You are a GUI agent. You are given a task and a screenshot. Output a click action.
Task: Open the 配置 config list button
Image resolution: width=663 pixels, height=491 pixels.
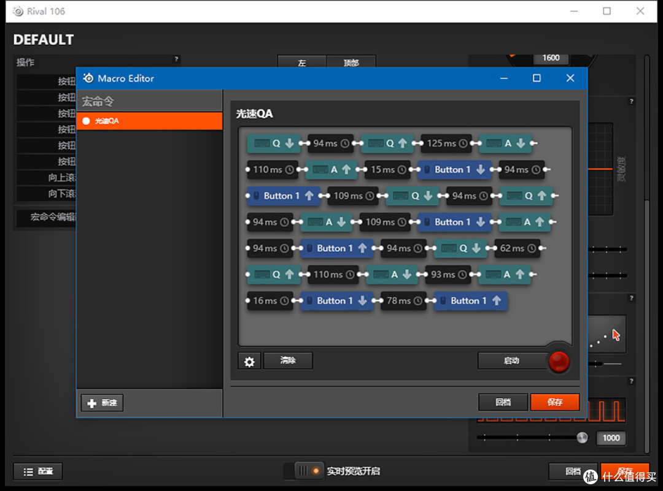(38, 471)
